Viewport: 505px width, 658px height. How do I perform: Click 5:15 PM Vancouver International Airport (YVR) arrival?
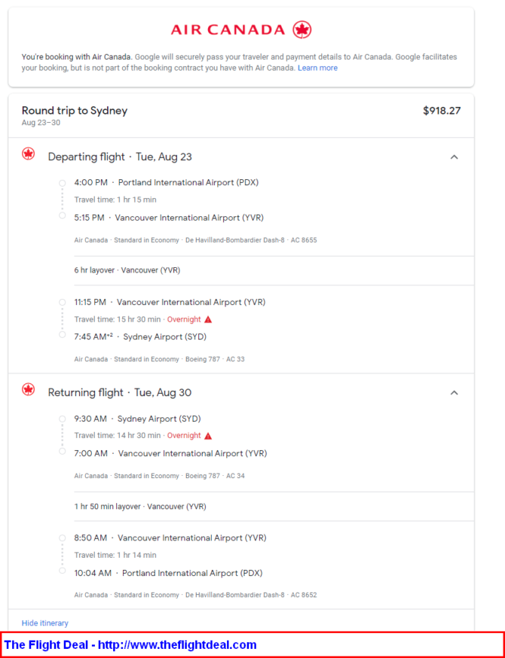point(169,218)
